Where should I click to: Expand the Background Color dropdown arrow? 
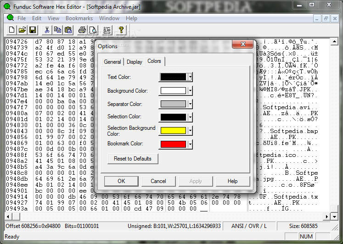pyautogui.click(x=190, y=90)
